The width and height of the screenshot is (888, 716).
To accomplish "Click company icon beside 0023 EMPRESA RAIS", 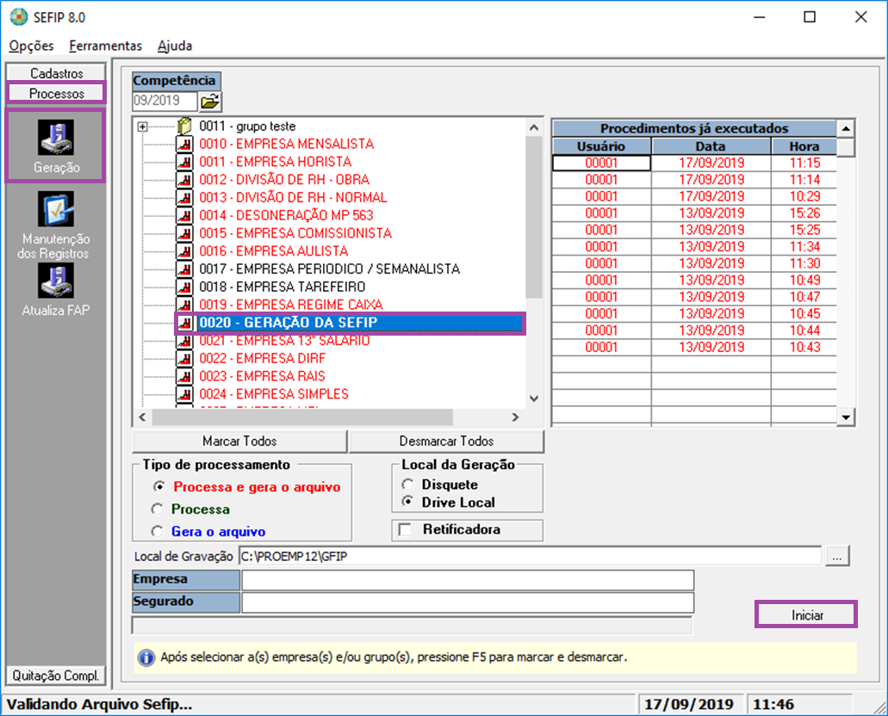I will pyautogui.click(x=184, y=376).
